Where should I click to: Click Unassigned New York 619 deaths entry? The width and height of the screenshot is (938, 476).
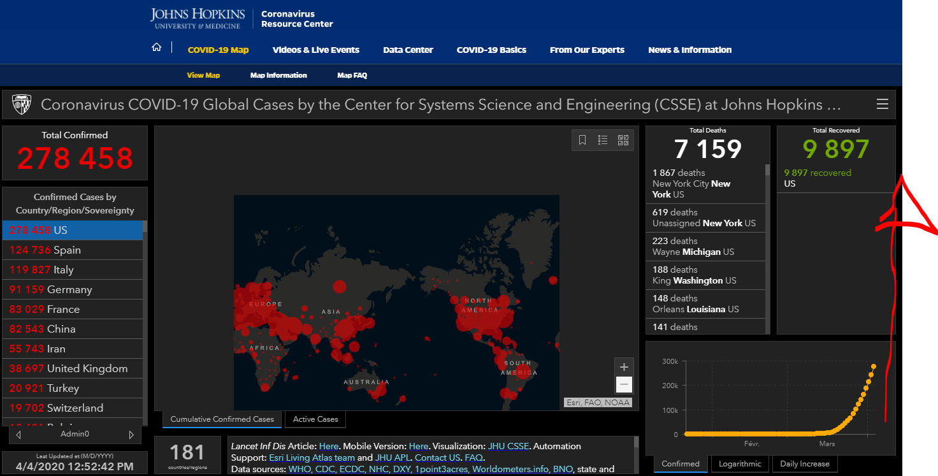point(705,218)
